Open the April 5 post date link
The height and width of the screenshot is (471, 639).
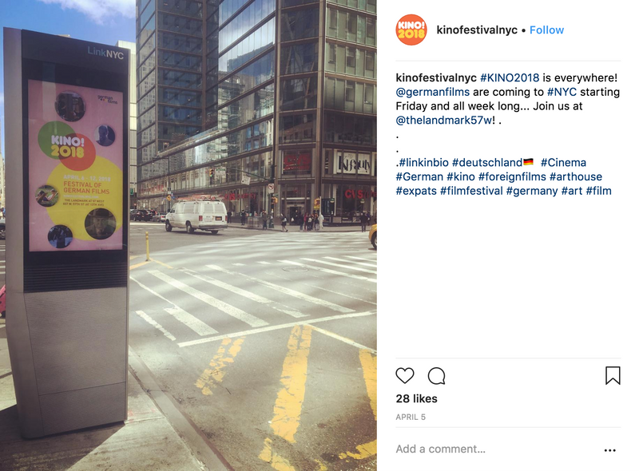click(x=411, y=418)
